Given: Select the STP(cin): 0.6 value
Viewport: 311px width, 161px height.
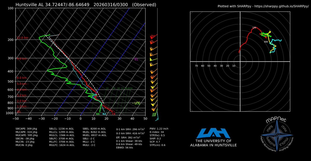Looking at the screenshot, I should pos(158,145).
